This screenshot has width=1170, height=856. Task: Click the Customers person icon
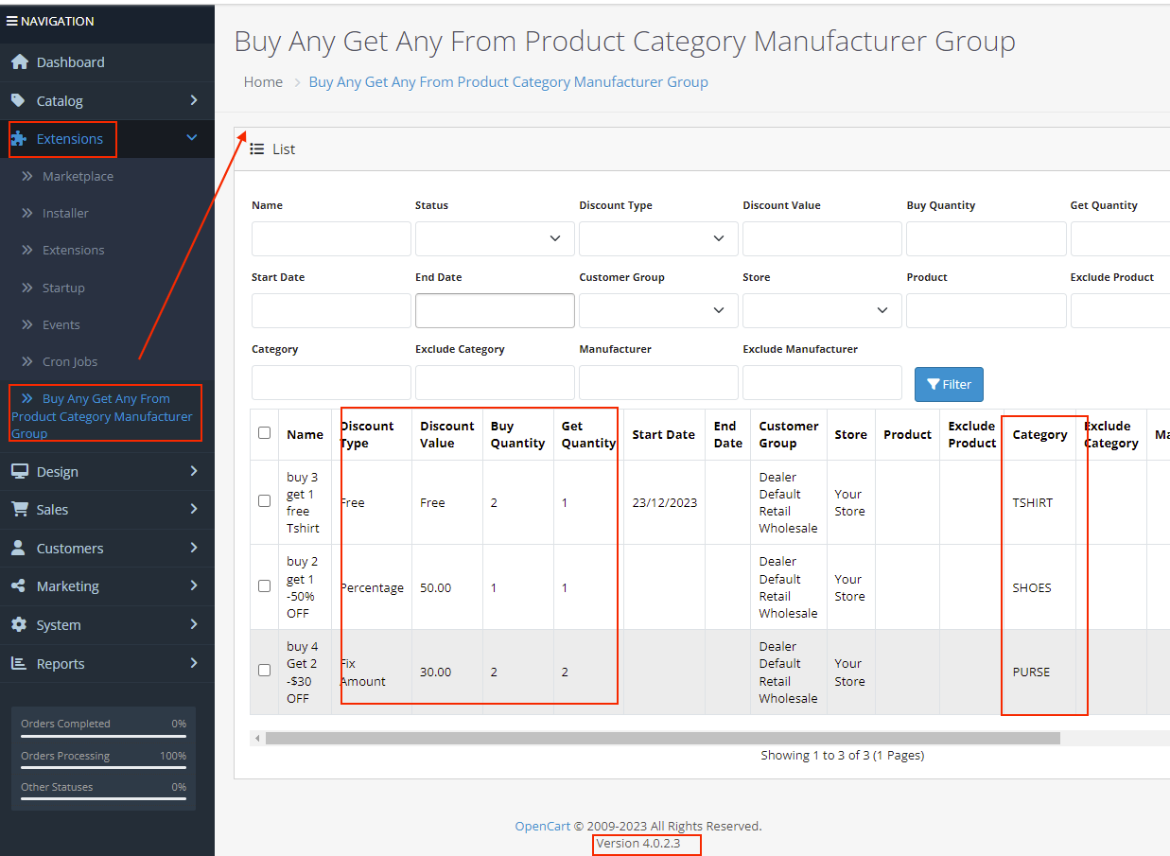[x=18, y=548]
